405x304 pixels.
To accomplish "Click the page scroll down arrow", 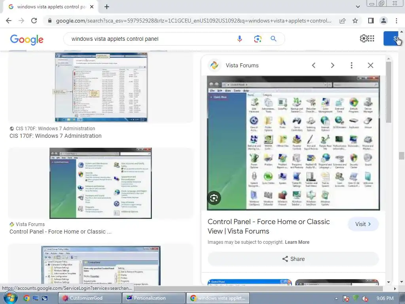I will coord(401,282).
